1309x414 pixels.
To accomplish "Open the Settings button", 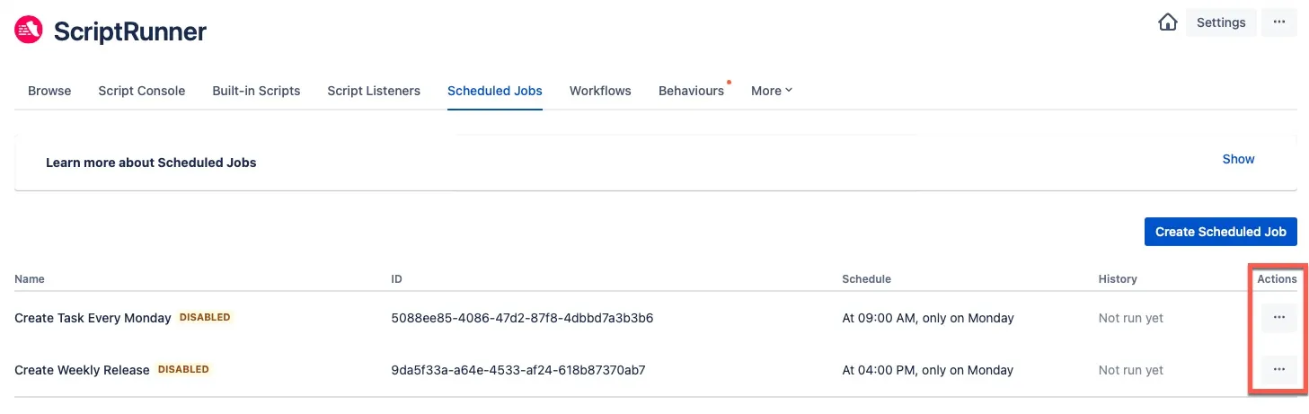I will 1220,22.
